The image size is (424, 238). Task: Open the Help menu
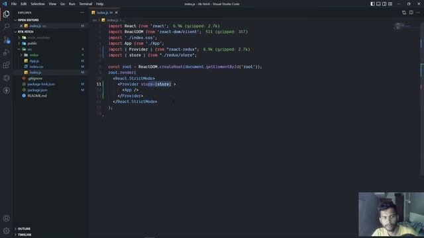coord(99,4)
